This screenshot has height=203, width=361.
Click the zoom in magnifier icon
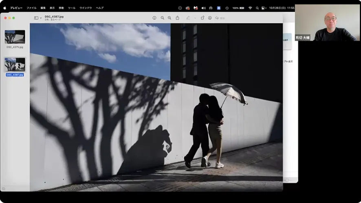click(x=169, y=18)
